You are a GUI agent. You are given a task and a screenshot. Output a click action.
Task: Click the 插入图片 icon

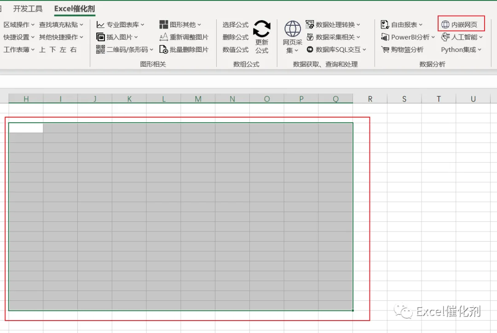100,37
